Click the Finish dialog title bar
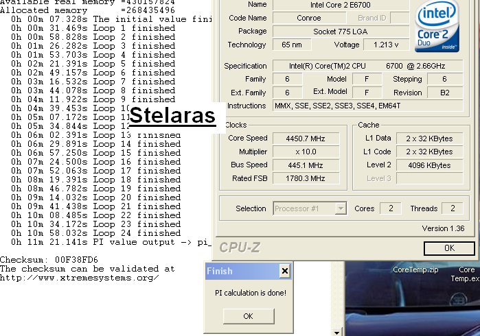This screenshot has width=480, height=336. coord(249,271)
